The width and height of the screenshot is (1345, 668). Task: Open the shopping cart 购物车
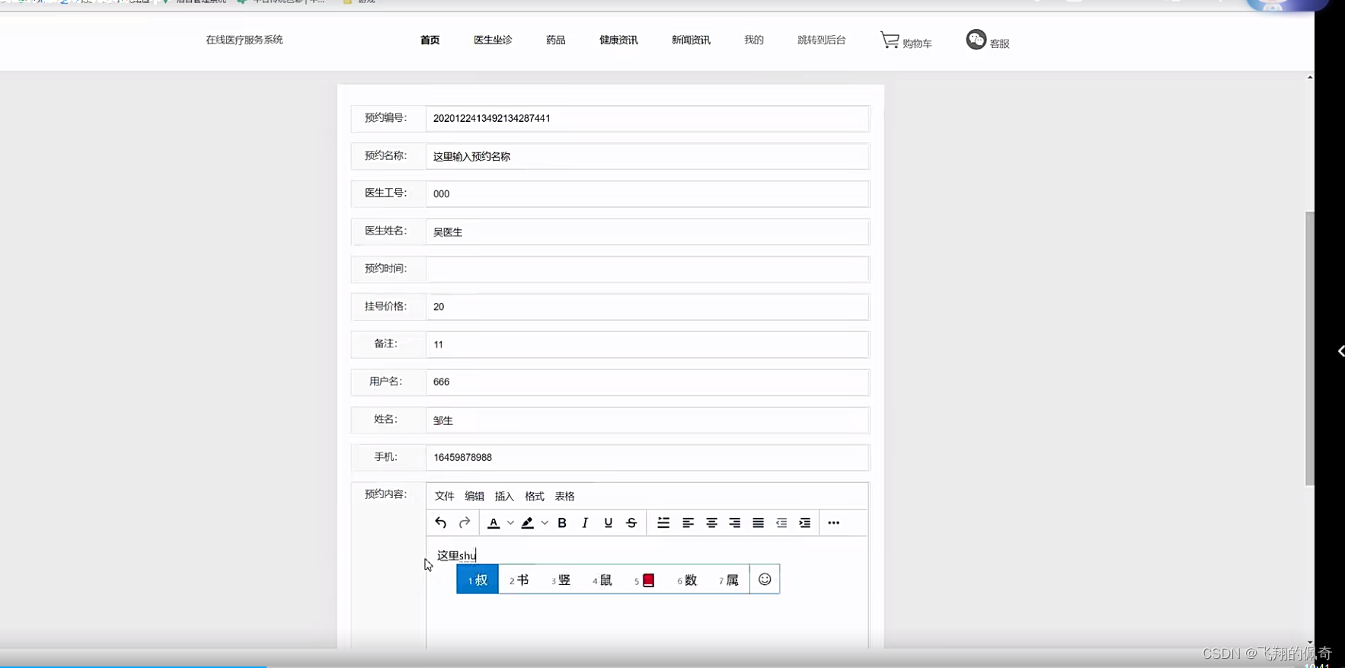906,40
